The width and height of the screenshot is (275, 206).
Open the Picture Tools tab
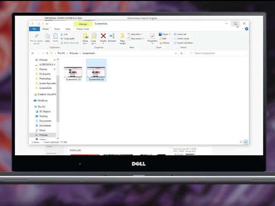point(83,29)
